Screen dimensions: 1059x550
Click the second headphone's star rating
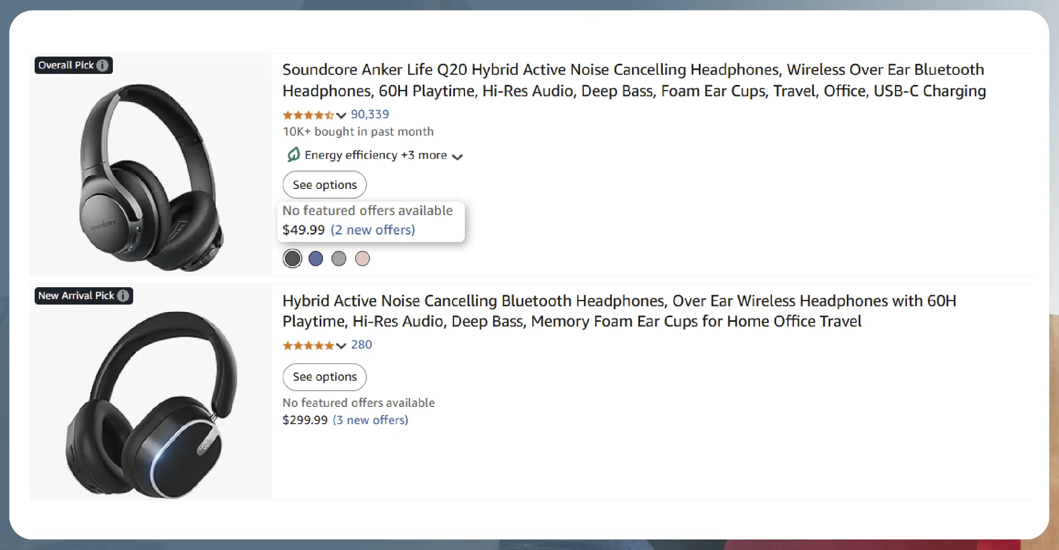point(308,346)
